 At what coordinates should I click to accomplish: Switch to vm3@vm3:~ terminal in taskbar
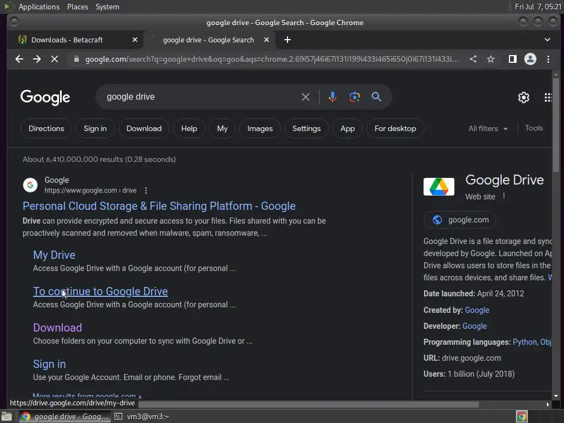tap(142, 416)
